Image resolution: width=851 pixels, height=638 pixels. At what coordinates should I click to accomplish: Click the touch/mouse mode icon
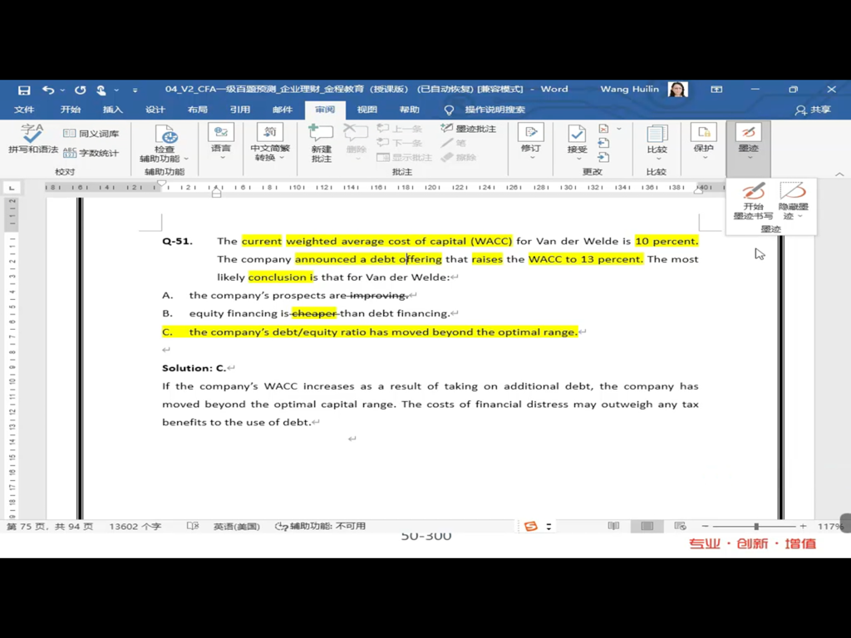click(101, 90)
